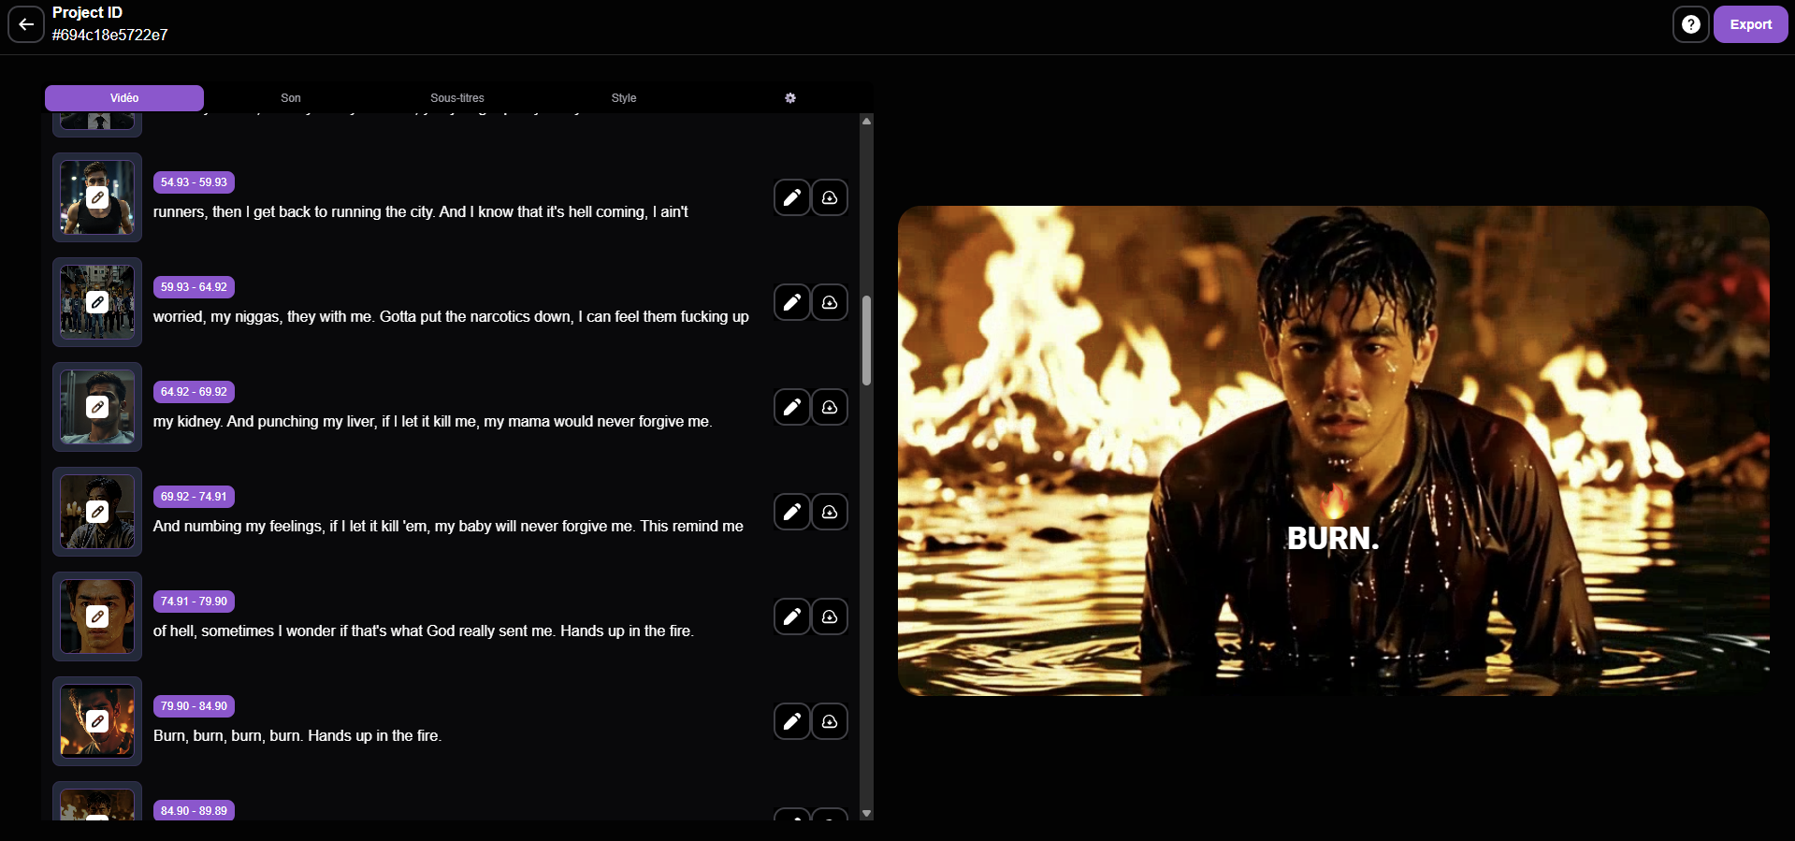This screenshot has height=841, width=1795.
Task: Switch to the Son tab
Action: pyautogui.click(x=291, y=98)
